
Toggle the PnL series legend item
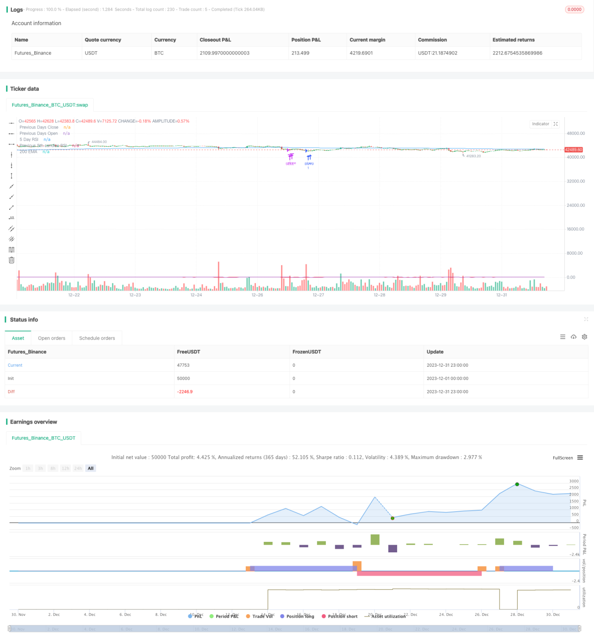pyautogui.click(x=195, y=616)
